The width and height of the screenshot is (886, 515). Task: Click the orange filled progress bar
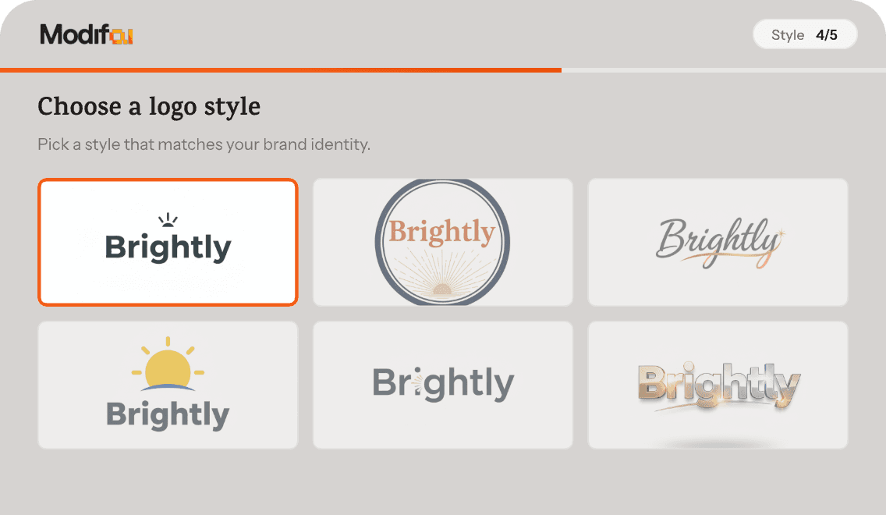pos(281,70)
